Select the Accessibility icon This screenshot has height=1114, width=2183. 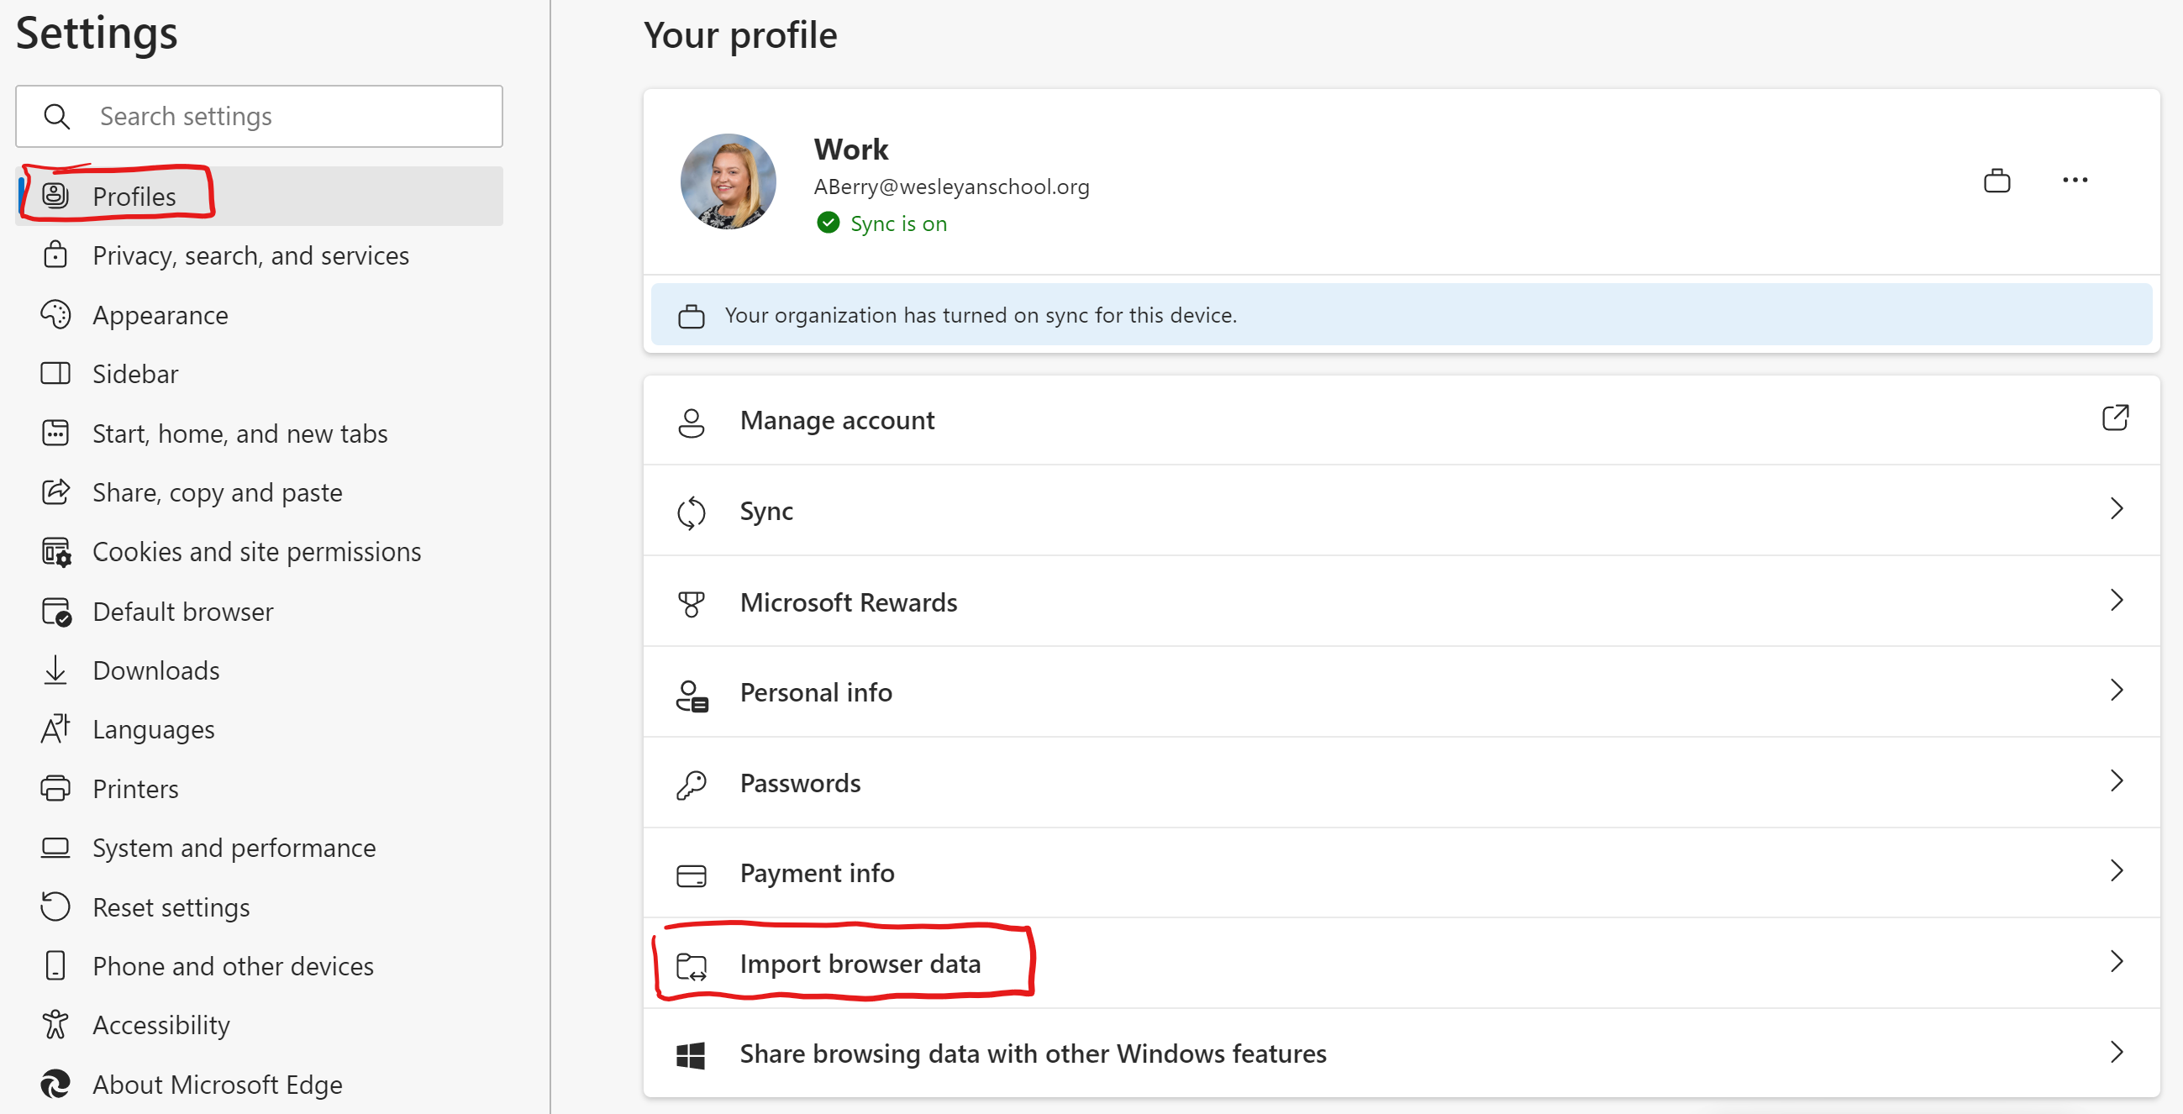click(x=55, y=1024)
